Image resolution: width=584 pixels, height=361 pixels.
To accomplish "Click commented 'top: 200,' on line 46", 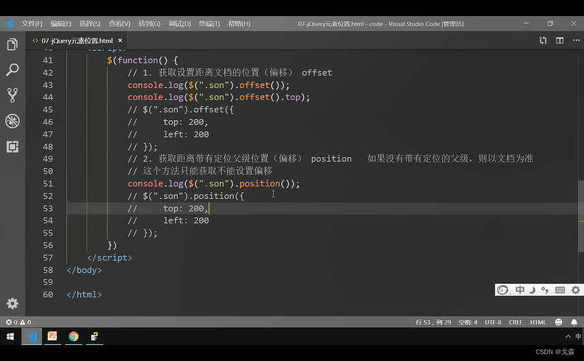I will pyautogui.click(x=185, y=122).
